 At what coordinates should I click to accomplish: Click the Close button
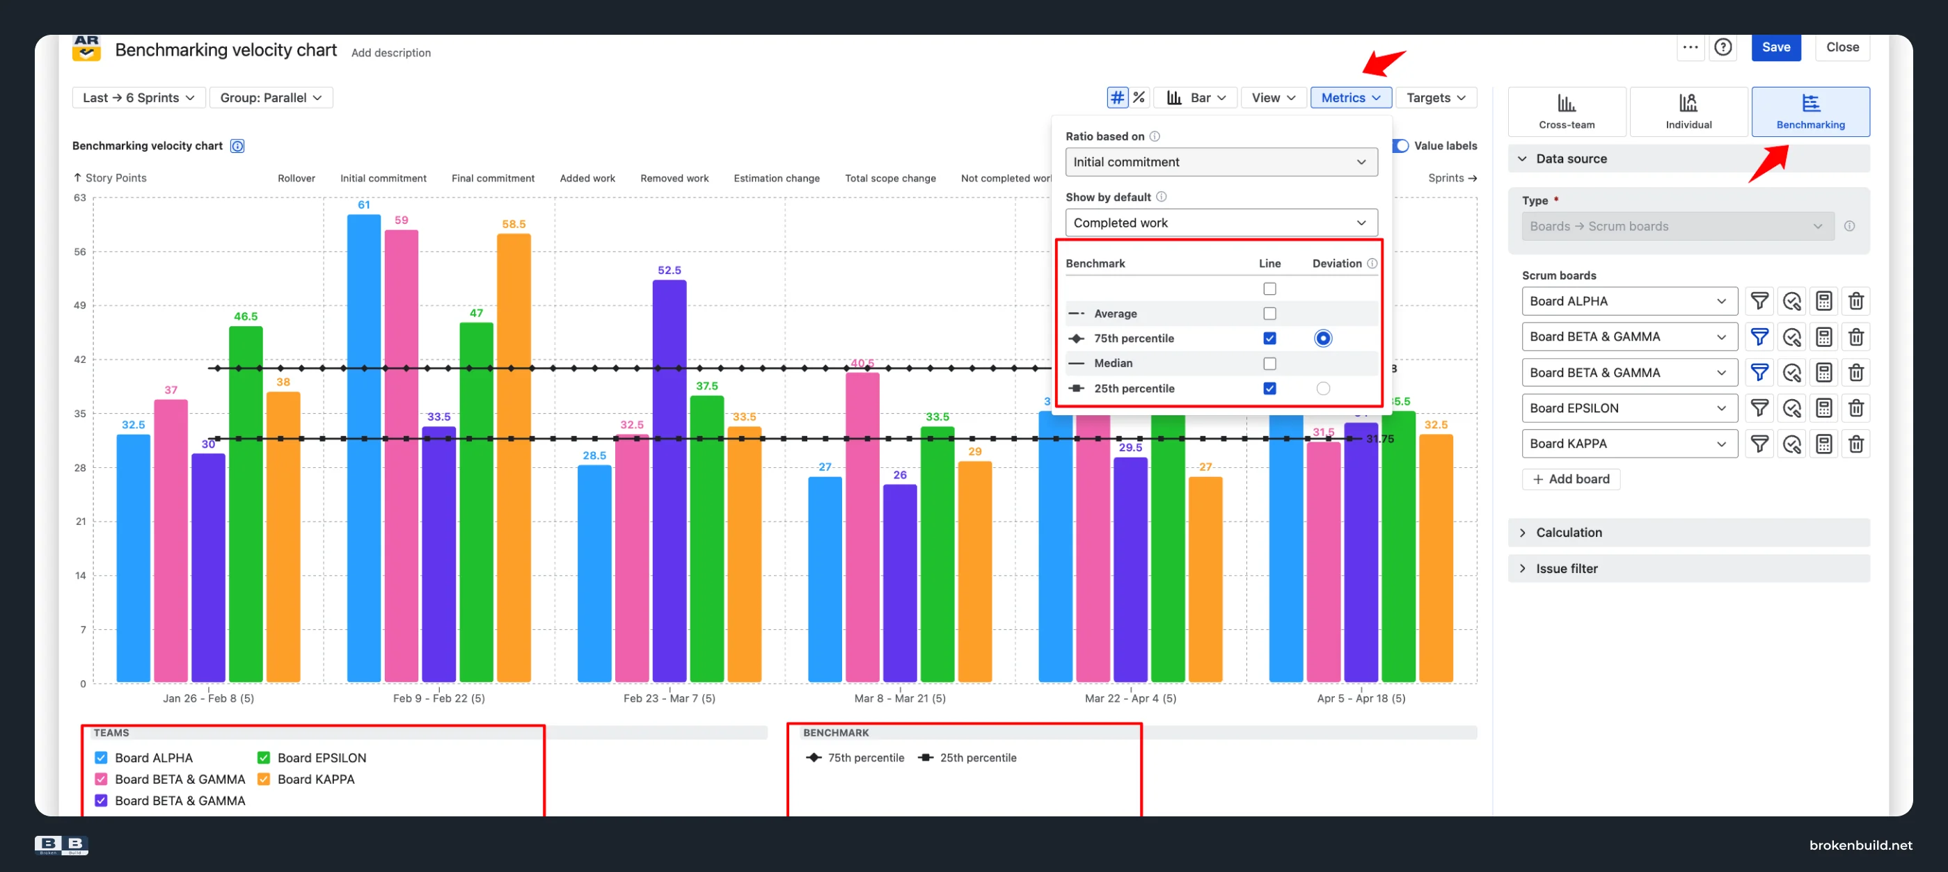[x=1842, y=47]
